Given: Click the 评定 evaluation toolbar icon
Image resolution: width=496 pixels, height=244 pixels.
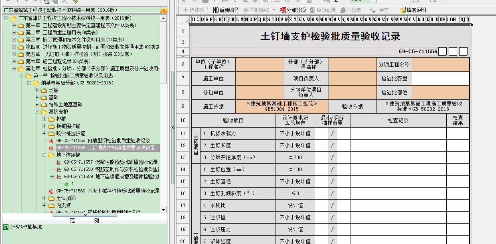Looking at the screenshot, I should [379, 10].
